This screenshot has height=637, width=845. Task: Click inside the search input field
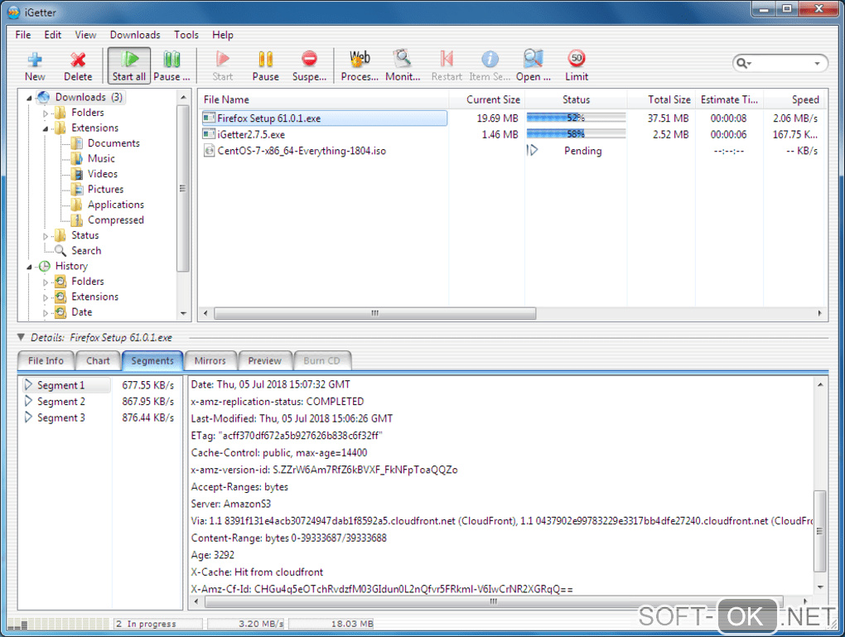(781, 64)
